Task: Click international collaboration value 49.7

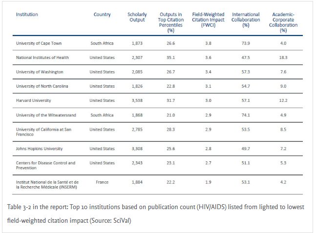Action: tap(246, 149)
